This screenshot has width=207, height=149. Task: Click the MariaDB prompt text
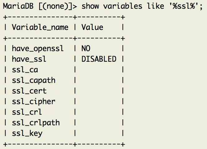(19, 6)
